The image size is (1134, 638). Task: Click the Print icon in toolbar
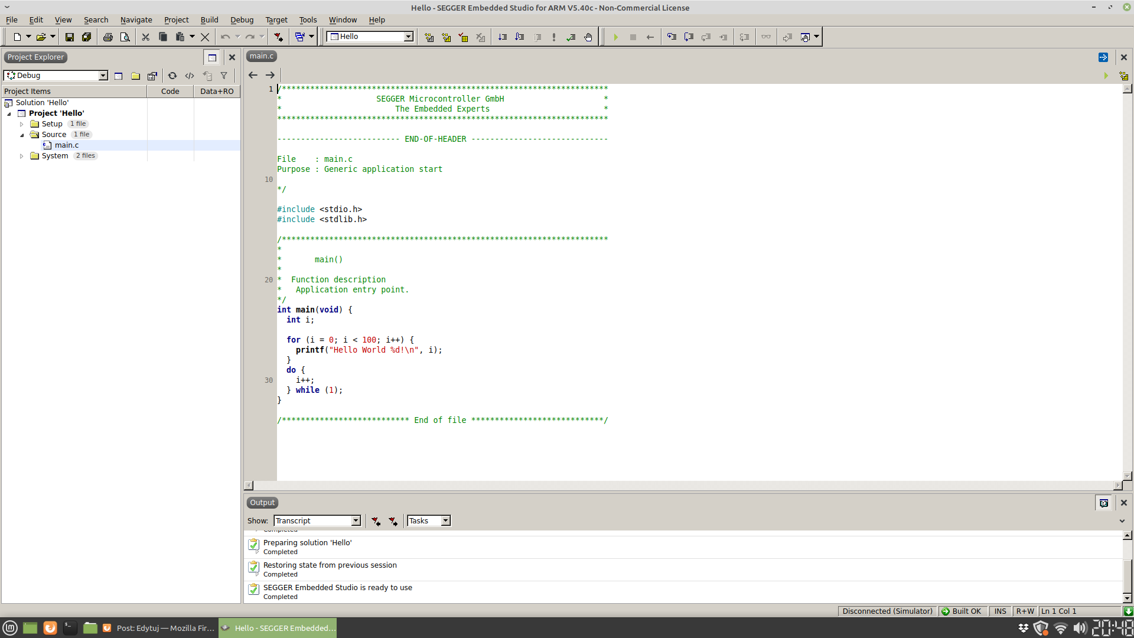(107, 37)
